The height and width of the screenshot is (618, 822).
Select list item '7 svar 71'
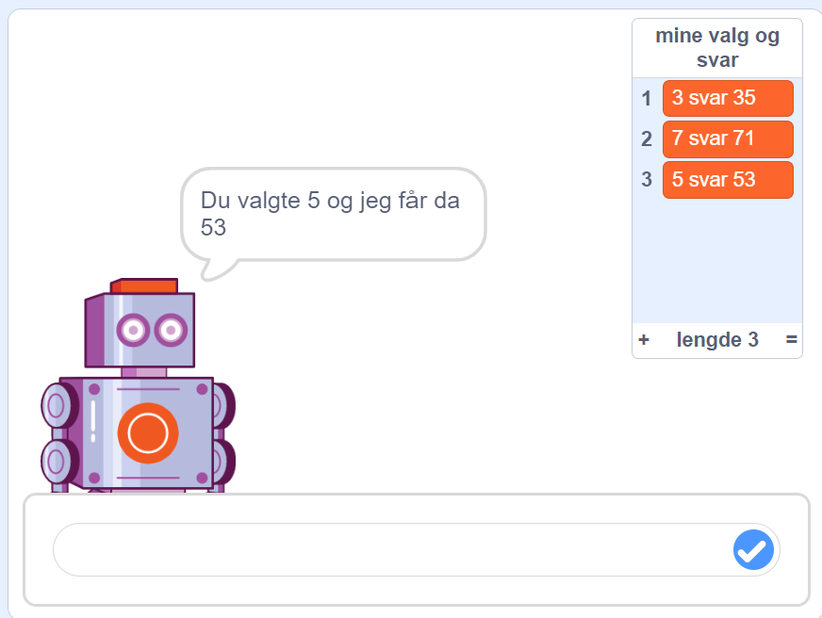pyautogui.click(x=728, y=138)
